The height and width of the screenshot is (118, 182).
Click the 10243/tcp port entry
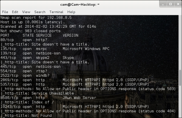(10, 107)
